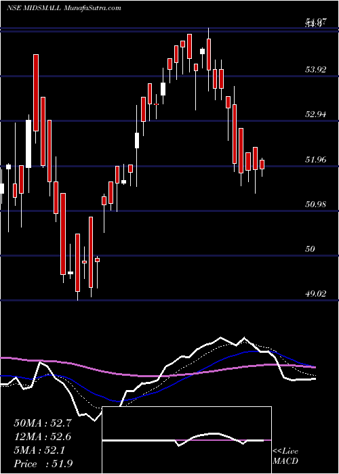Select the 53.92 price axis label
The image size is (339, 474).
[x=316, y=70]
